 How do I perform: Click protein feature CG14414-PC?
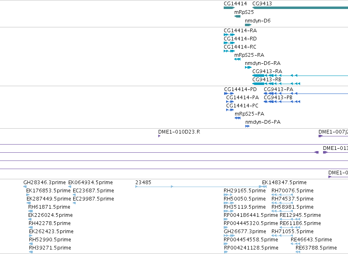pos(242,106)
